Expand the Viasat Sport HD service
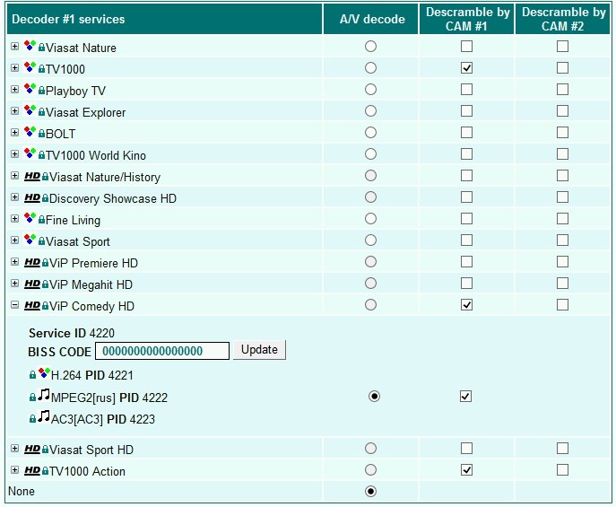The image size is (616, 507). coord(15,449)
